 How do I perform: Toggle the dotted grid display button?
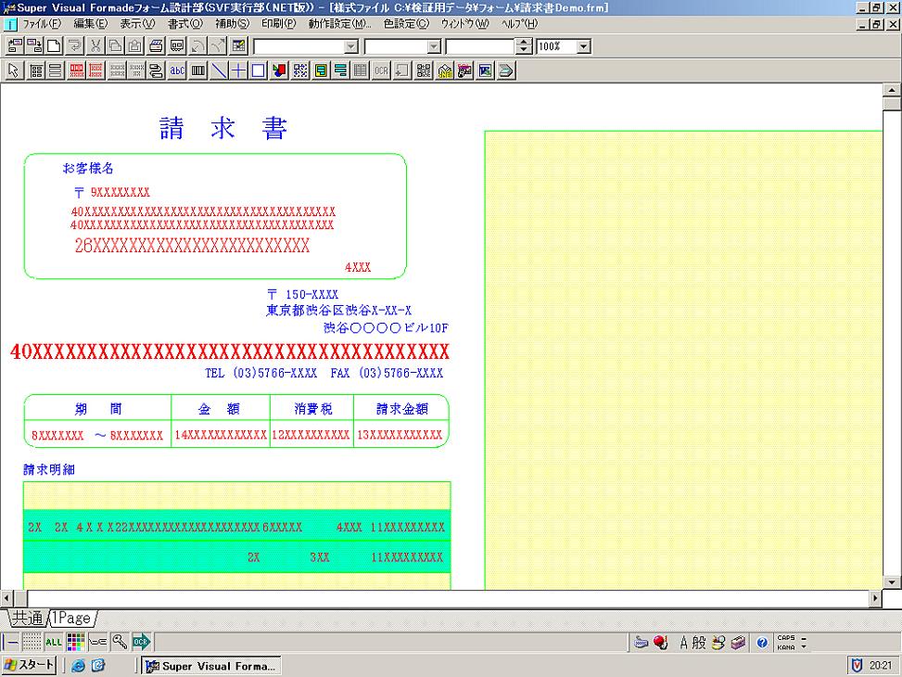(x=32, y=641)
